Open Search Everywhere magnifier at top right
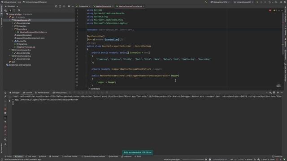 point(281,2)
